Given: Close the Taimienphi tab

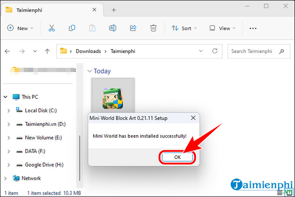Looking at the screenshot, I should [94, 10].
